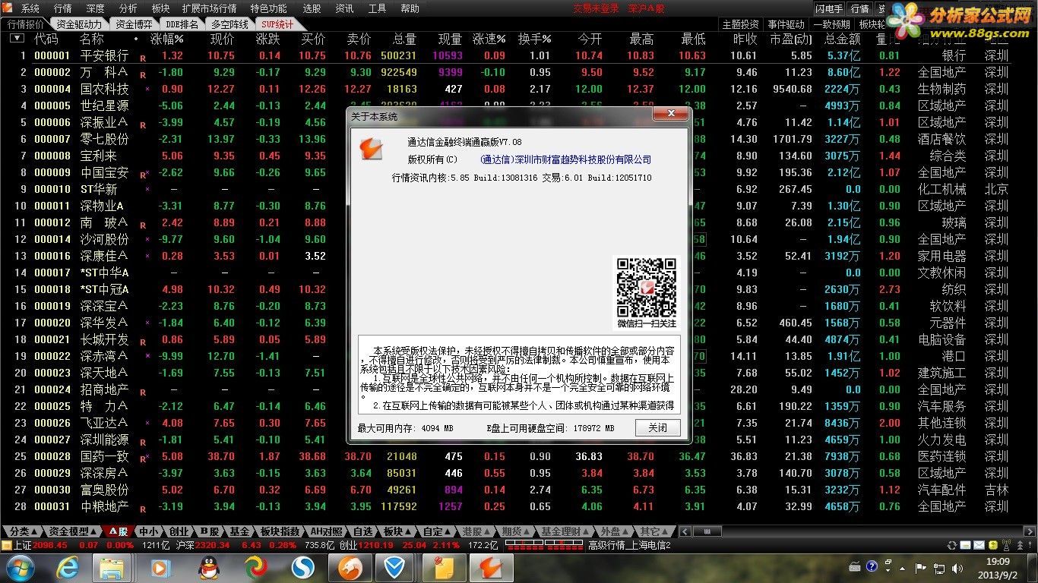The image size is (1038, 583).
Task: Sort by the 总量 column header
Action: [404, 38]
